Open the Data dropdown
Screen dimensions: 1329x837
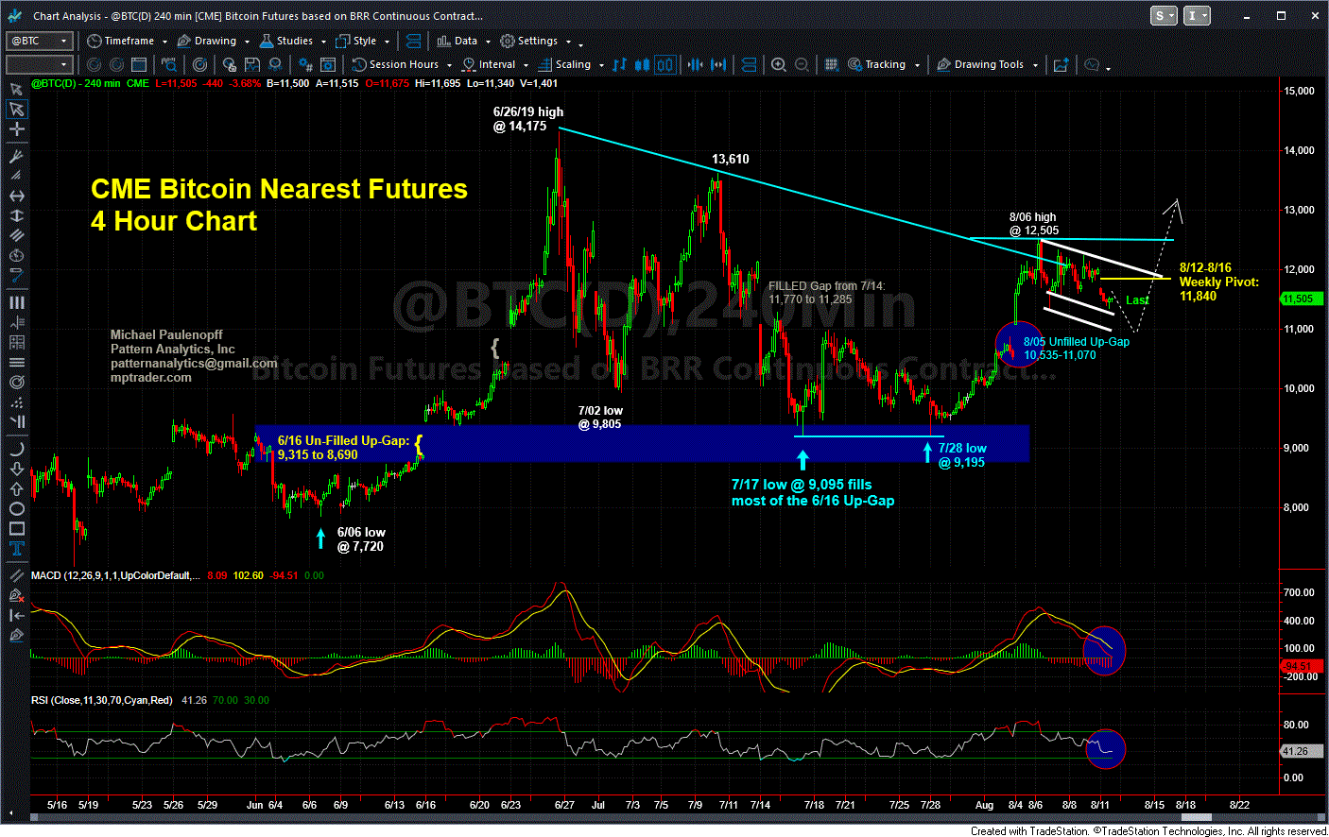pos(463,41)
